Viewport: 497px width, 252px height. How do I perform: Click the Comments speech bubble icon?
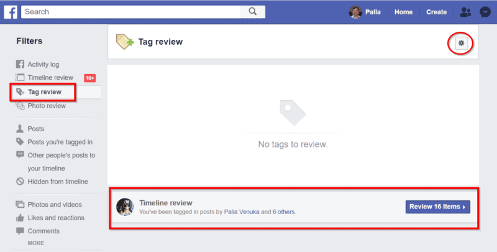20,231
